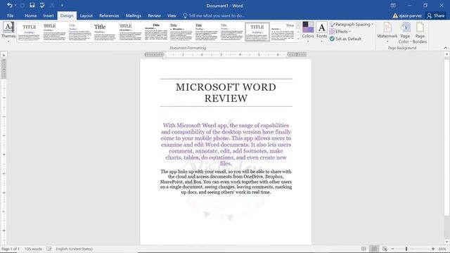This screenshot has height=253, width=450.
Task: Switch to the Review tab
Action: [155, 15]
